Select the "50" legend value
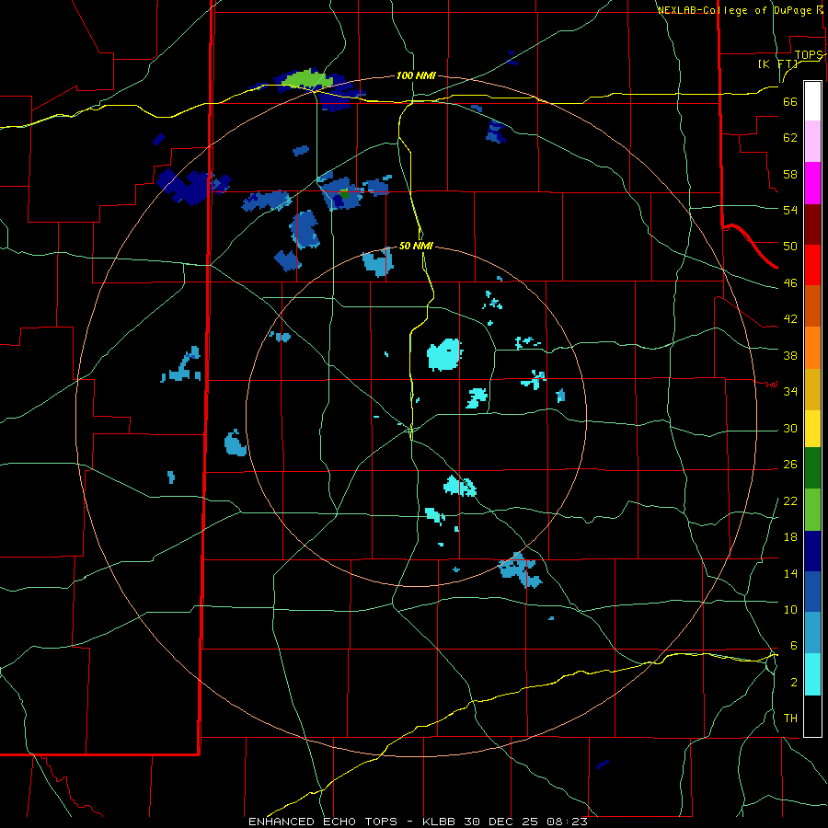 pos(790,247)
